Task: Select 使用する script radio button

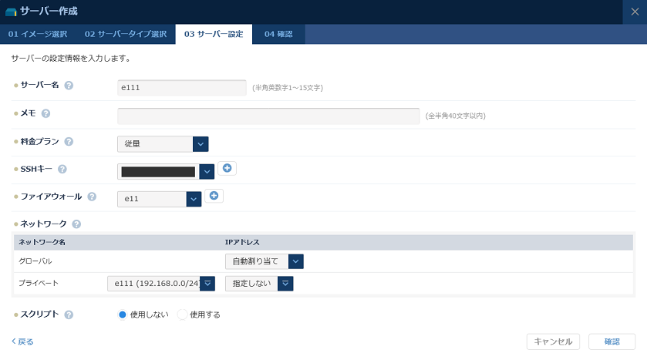Action: pos(183,315)
